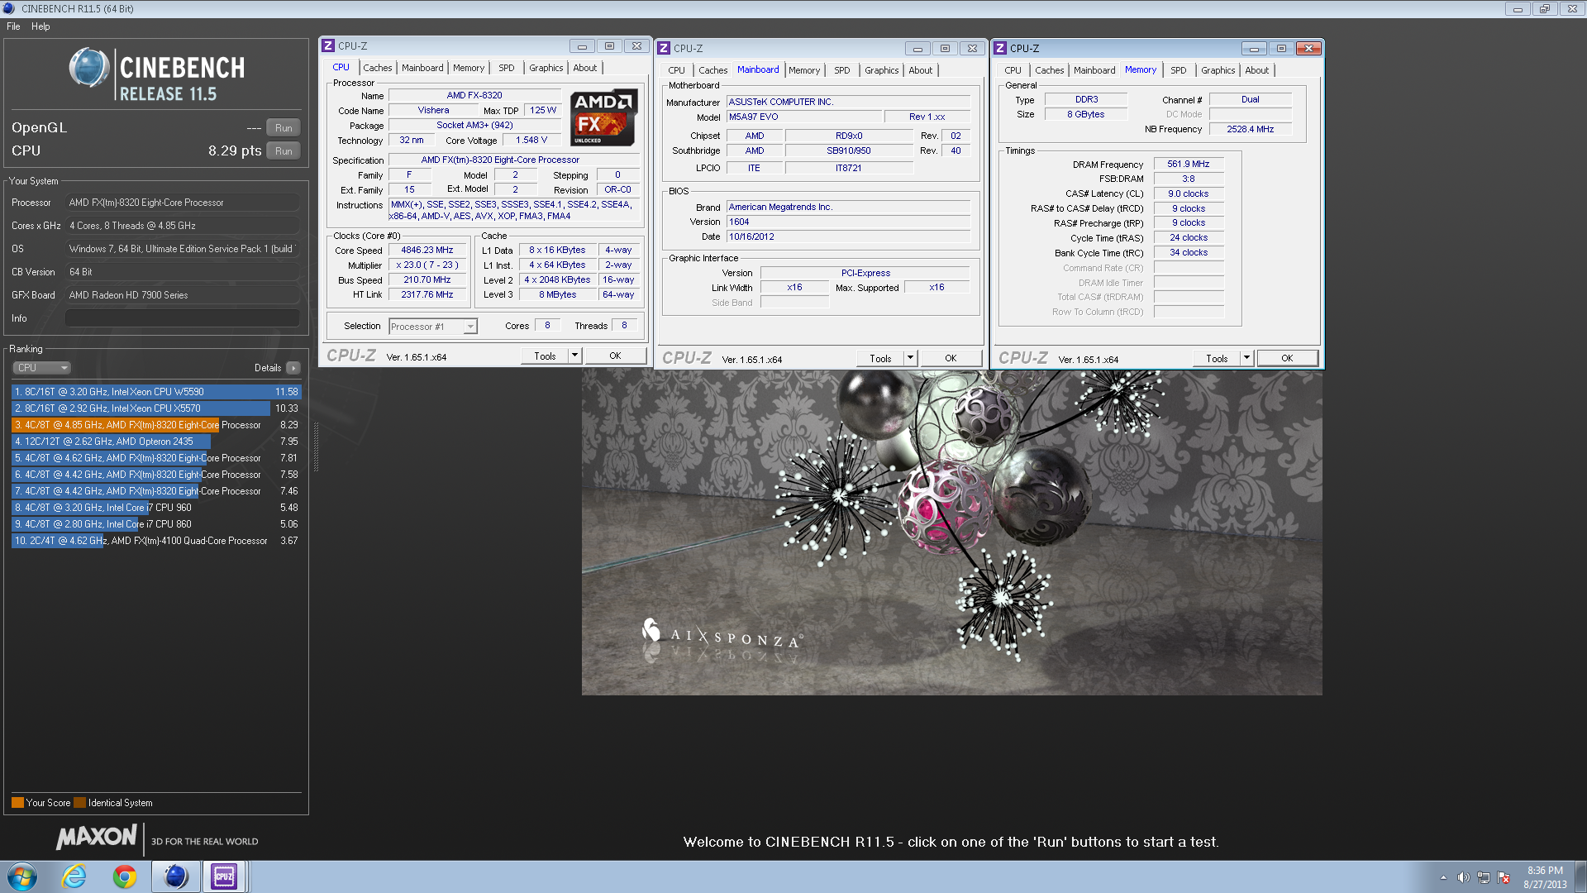Image resolution: width=1587 pixels, height=893 pixels.
Task: Open the volume control in system tray
Action: (1463, 877)
